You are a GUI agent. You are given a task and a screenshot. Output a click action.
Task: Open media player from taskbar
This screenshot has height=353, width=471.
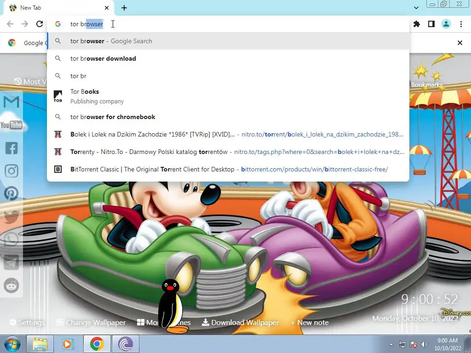pos(68,344)
